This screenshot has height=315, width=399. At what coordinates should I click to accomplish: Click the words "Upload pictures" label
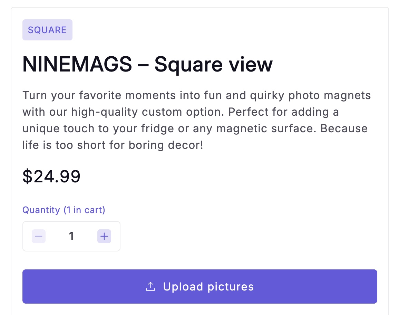click(208, 287)
